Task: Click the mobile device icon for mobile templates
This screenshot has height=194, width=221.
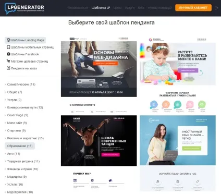Action: (8, 47)
